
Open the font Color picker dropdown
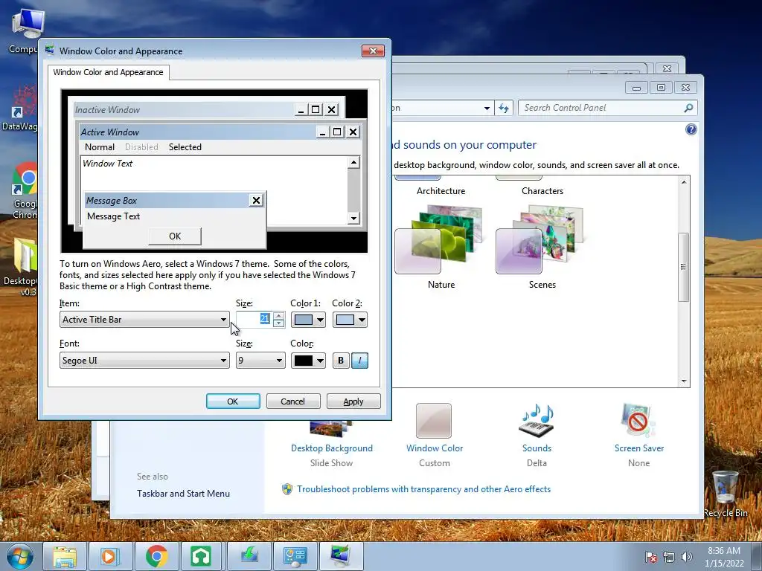[x=308, y=361]
